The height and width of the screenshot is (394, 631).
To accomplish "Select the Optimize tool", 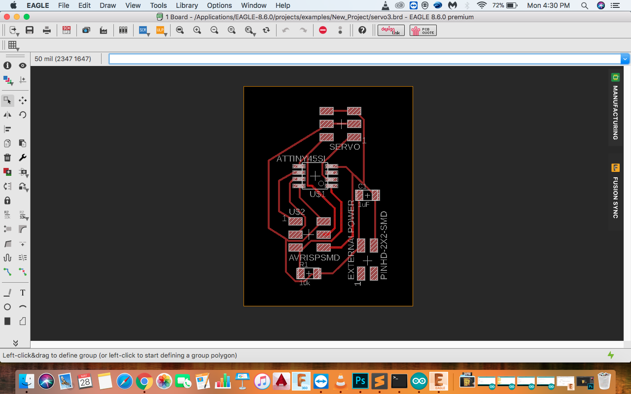I will pos(23,243).
